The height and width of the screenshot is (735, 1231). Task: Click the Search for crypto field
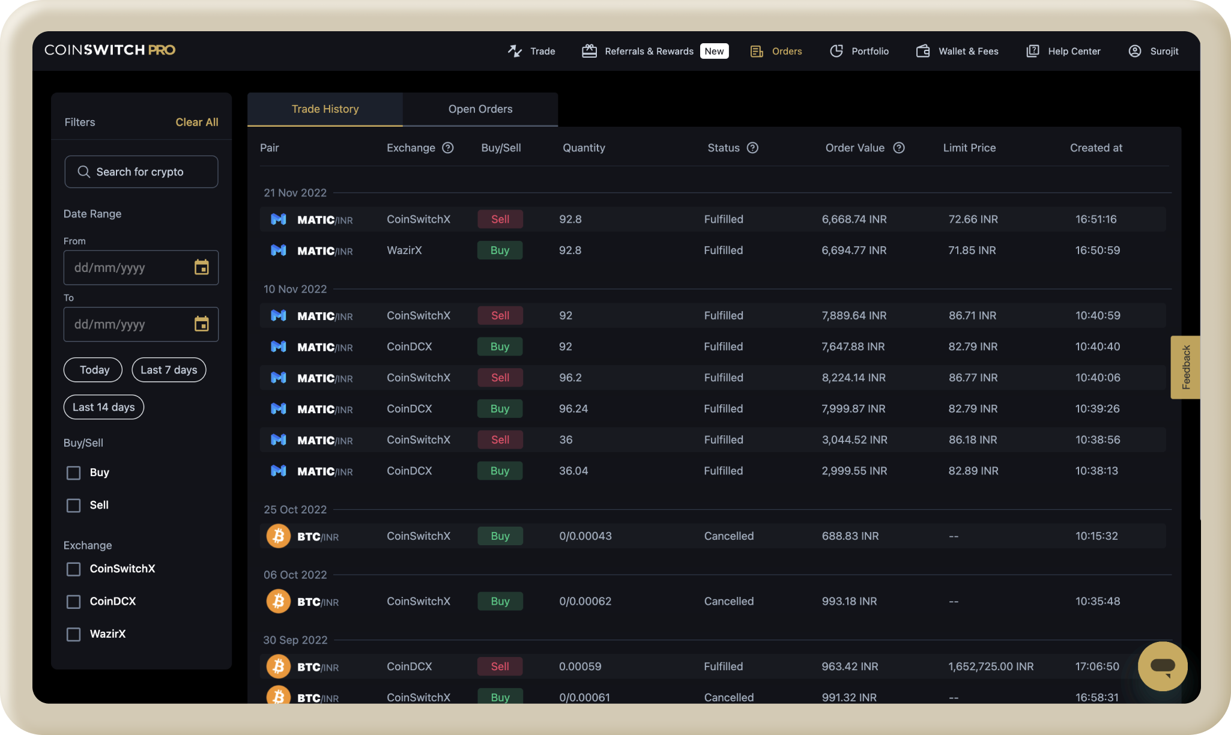(x=141, y=172)
